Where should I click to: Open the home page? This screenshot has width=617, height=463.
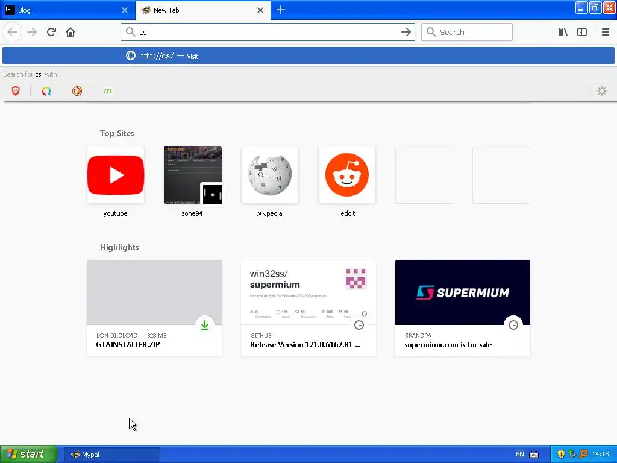pyautogui.click(x=70, y=32)
